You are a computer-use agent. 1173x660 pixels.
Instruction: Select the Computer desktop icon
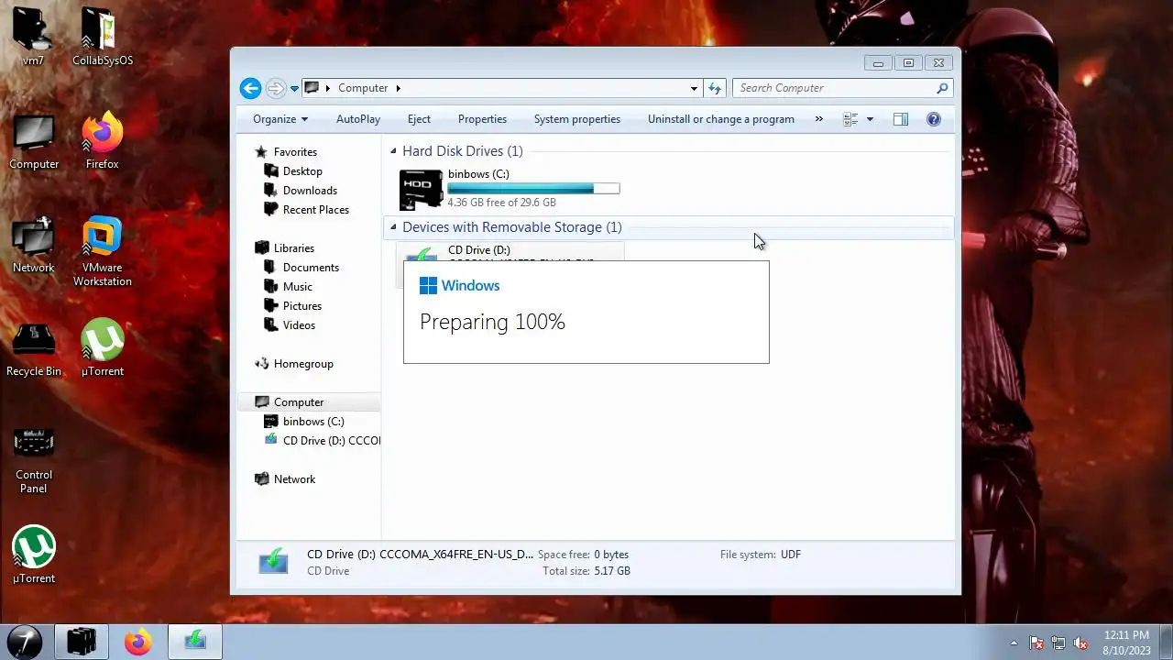point(34,142)
